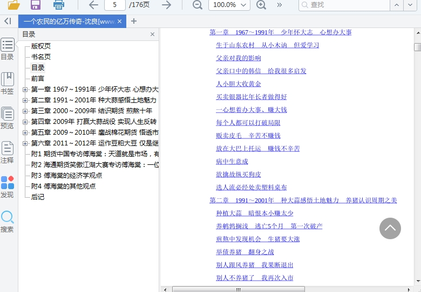Screen dimensions: 421x292
Task: Add a new tab with the plus button
Action: [x=134, y=21]
